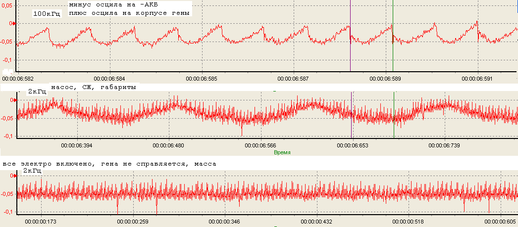
Task: Click the 00:00:00:346 time tick label
Action: [x=225, y=221]
